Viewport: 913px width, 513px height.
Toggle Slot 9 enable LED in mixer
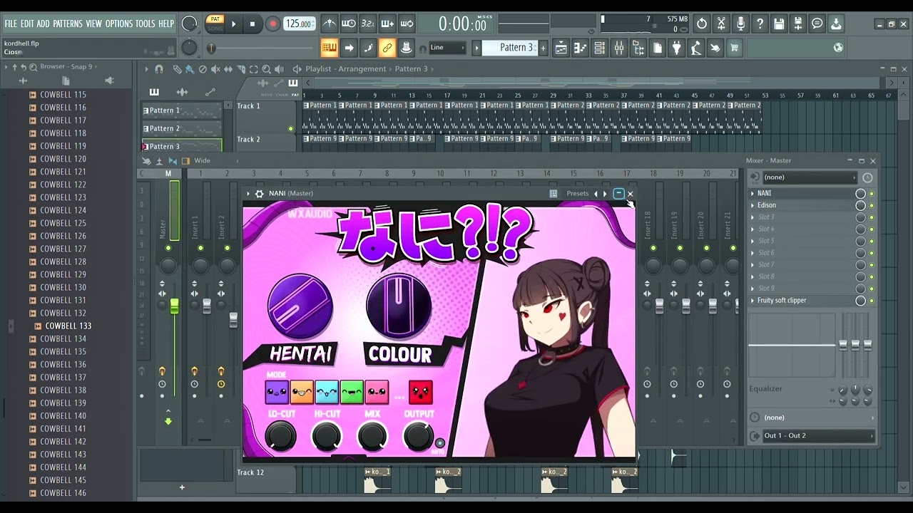(872, 289)
